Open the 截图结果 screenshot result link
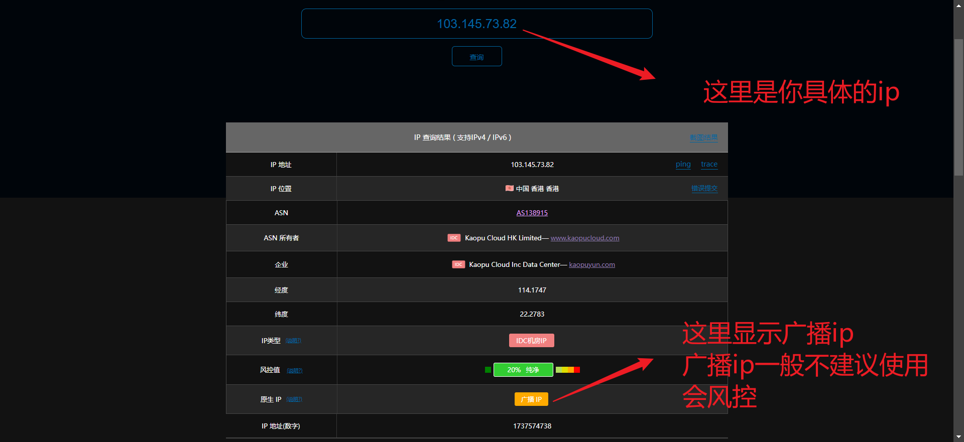The height and width of the screenshot is (442, 964). (x=703, y=137)
